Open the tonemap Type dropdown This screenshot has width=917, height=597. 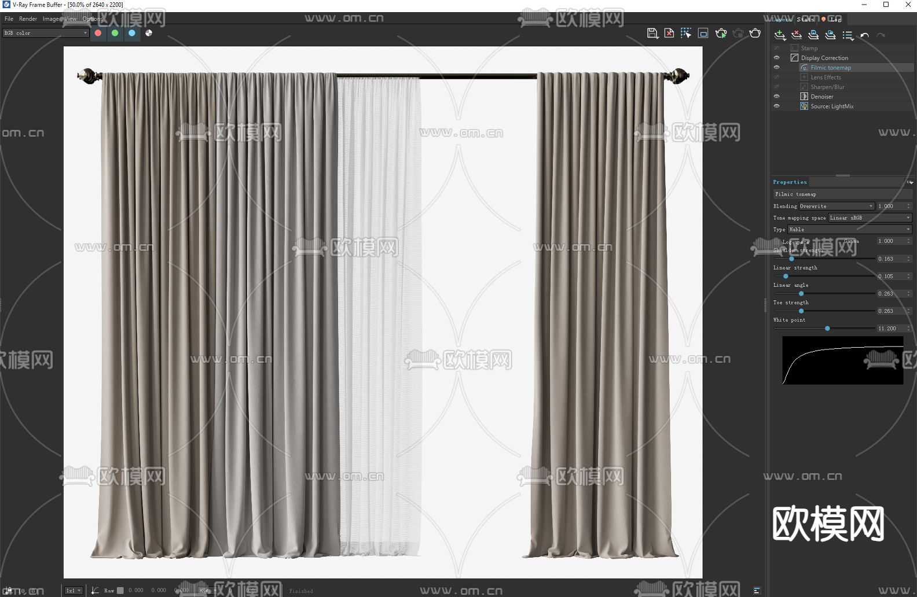tap(850, 229)
